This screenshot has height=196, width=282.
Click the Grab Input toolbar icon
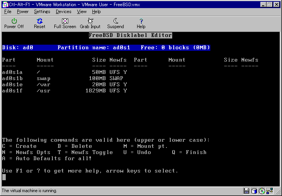point(90,23)
